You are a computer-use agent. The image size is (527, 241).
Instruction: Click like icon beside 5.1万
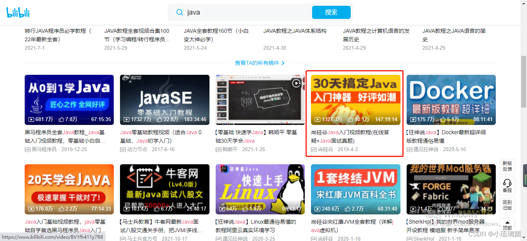(443, 119)
